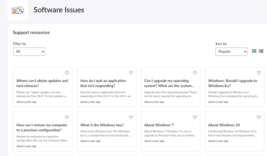Switch to grid view layout
The height and width of the screenshot is (156, 267).
[x=254, y=51]
